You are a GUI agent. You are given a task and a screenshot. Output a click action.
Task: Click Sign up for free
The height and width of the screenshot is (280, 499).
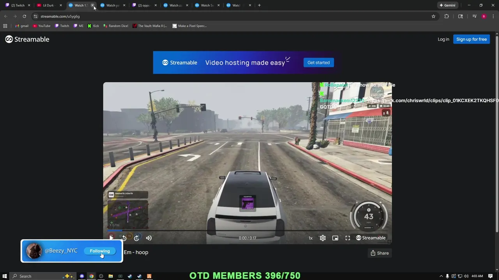471,39
